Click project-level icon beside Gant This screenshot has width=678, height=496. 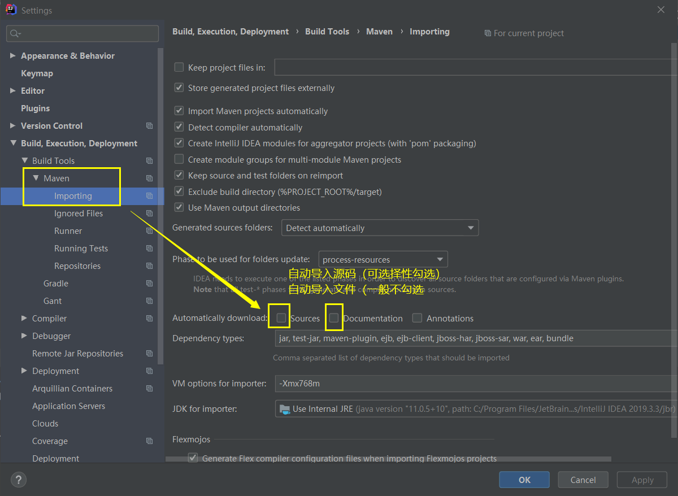pyautogui.click(x=149, y=301)
